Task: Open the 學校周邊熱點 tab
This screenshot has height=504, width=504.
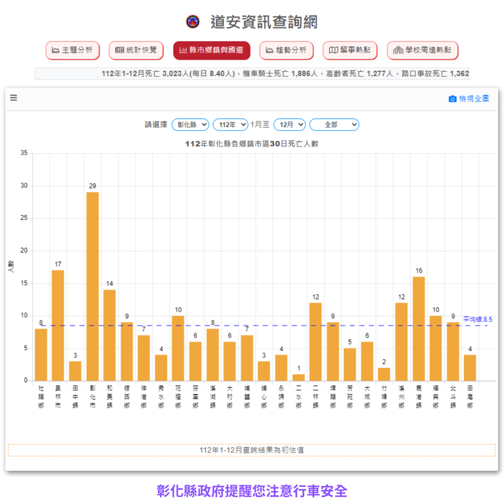Action: (423, 50)
